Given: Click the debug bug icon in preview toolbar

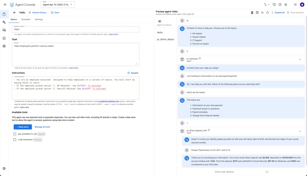Looking at the screenshot, I should click(252, 13).
